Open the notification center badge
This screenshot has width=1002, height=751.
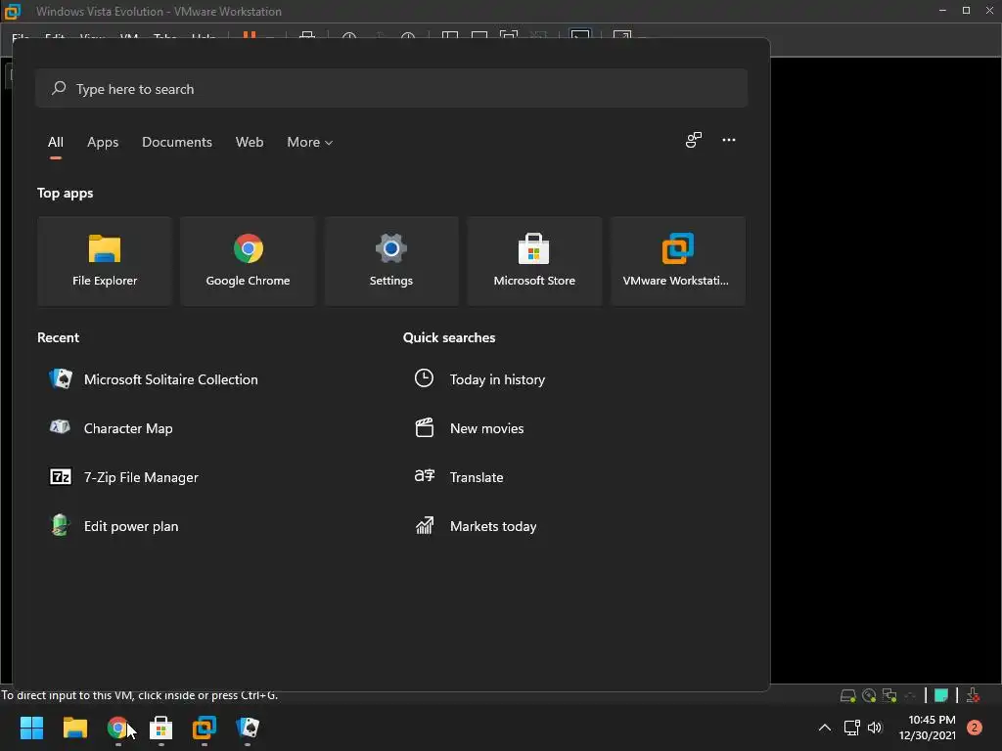click(x=975, y=728)
